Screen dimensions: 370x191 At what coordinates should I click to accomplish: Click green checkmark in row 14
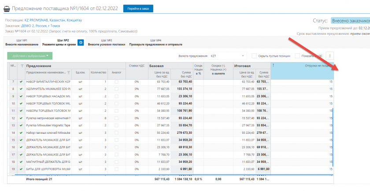pyautogui.click(x=21, y=132)
